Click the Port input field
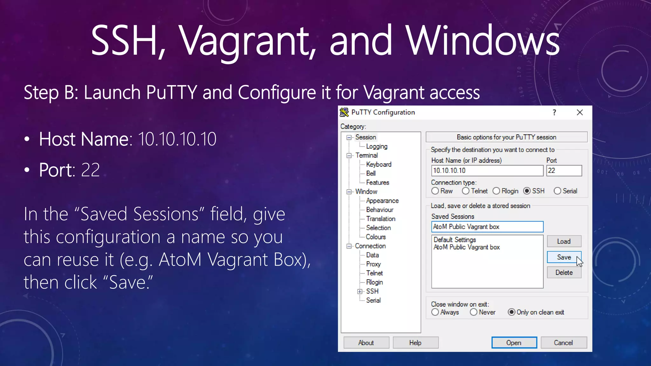This screenshot has height=366, width=651. click(564, 171)
